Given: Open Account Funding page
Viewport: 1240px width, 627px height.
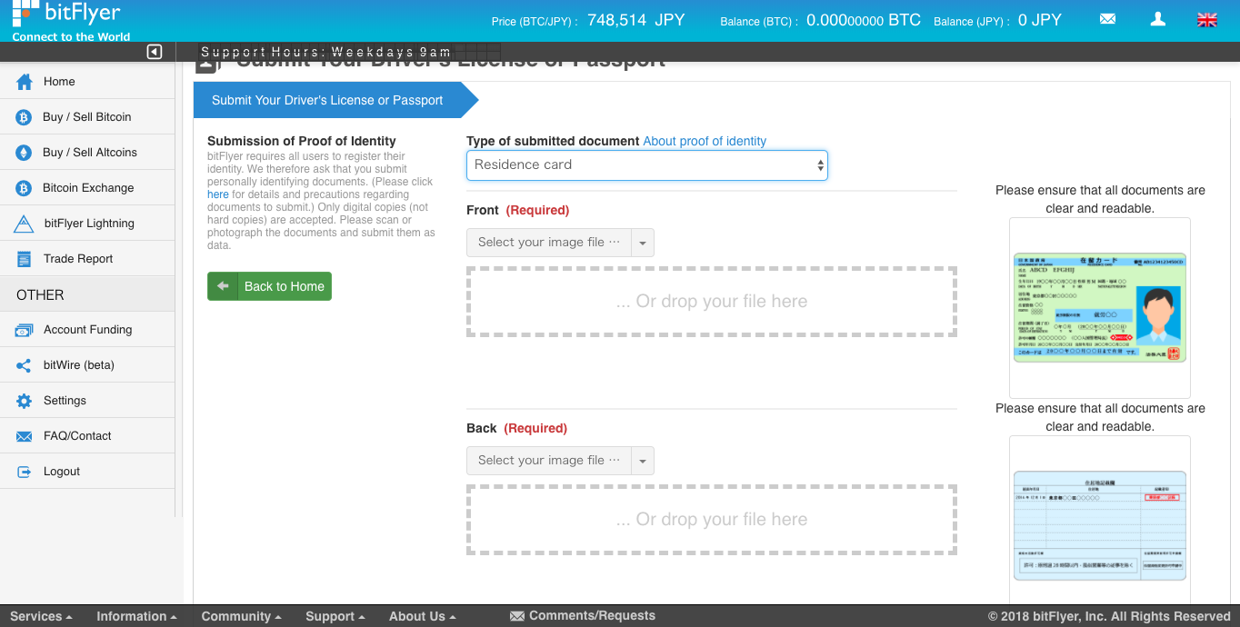Looking at the screenshot, I should click(x=87, y=330).
